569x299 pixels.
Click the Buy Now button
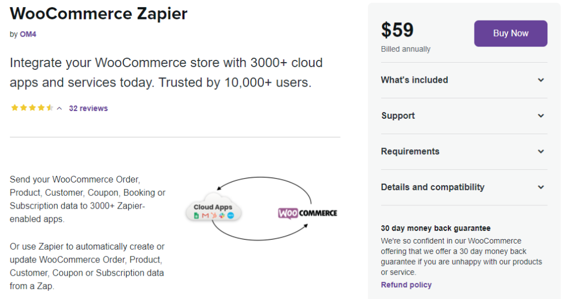pos(511,33)
